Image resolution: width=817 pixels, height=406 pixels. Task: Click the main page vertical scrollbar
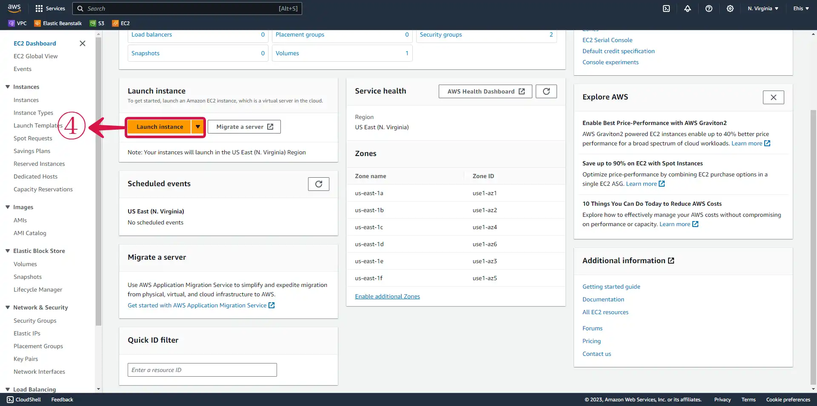[x=813, y=247]
